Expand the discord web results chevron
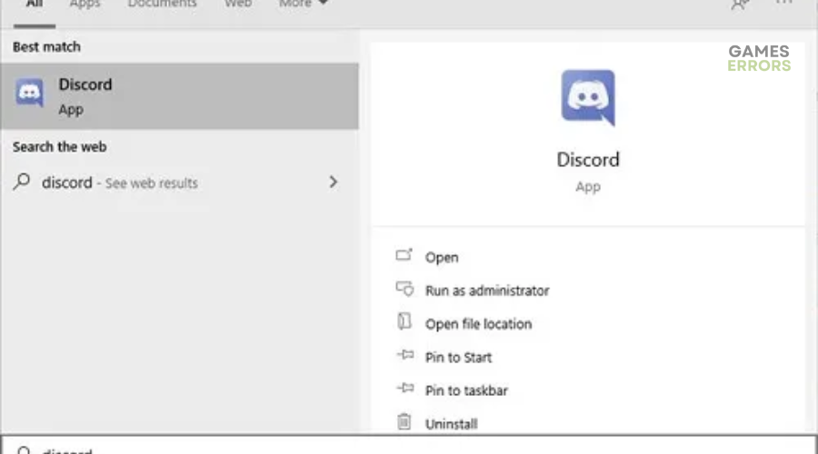The width and height of the screenshot is (818, 454). point(334,182)
